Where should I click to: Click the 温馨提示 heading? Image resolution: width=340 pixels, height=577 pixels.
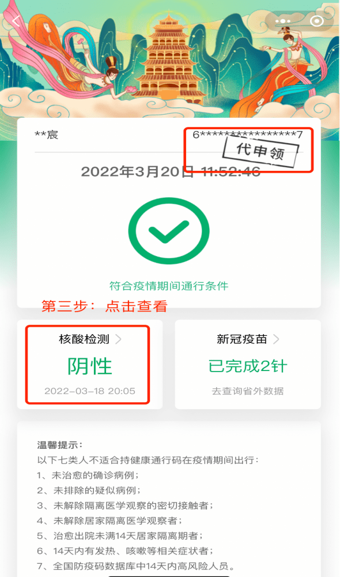(x=60, y=445)
